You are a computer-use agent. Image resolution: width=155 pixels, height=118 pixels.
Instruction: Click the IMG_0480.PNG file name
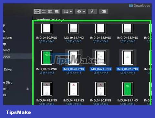[101, 101]
